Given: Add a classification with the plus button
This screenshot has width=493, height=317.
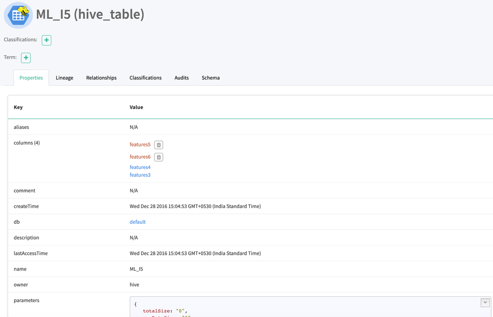Looking at the screenshot, I should coord(46,40).
